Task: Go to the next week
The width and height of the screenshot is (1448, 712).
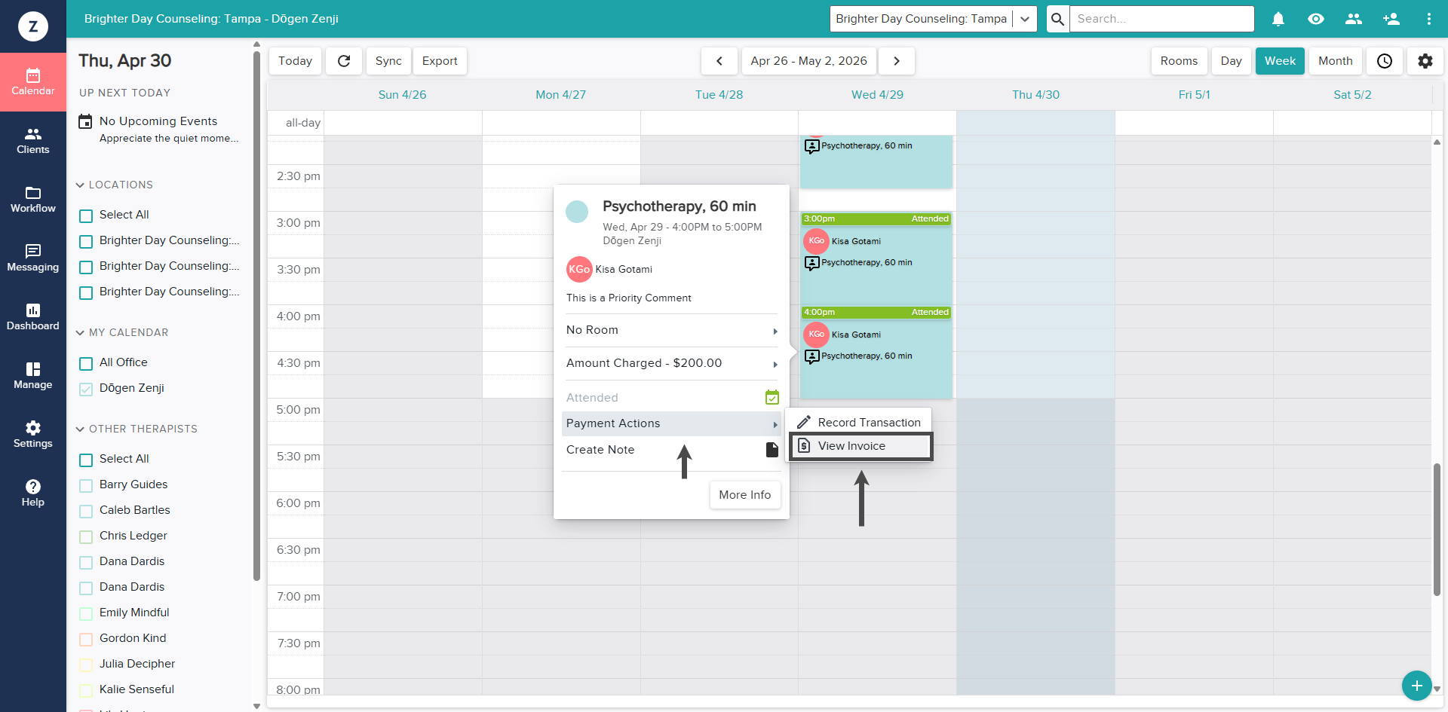Action: point(897,61)
